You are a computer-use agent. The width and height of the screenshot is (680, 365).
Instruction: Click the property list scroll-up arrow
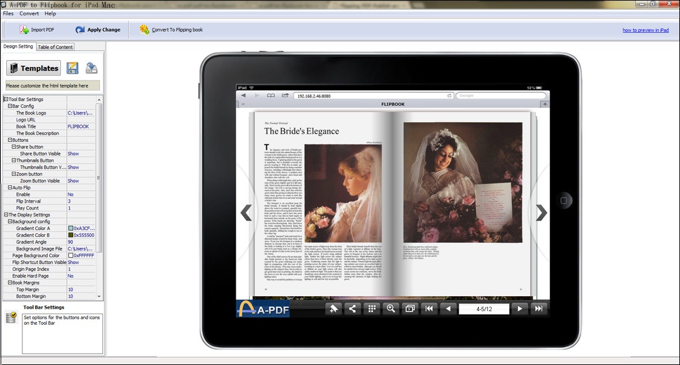click(x=99, y=100)
